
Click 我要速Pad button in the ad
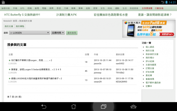tap(167, 34)
